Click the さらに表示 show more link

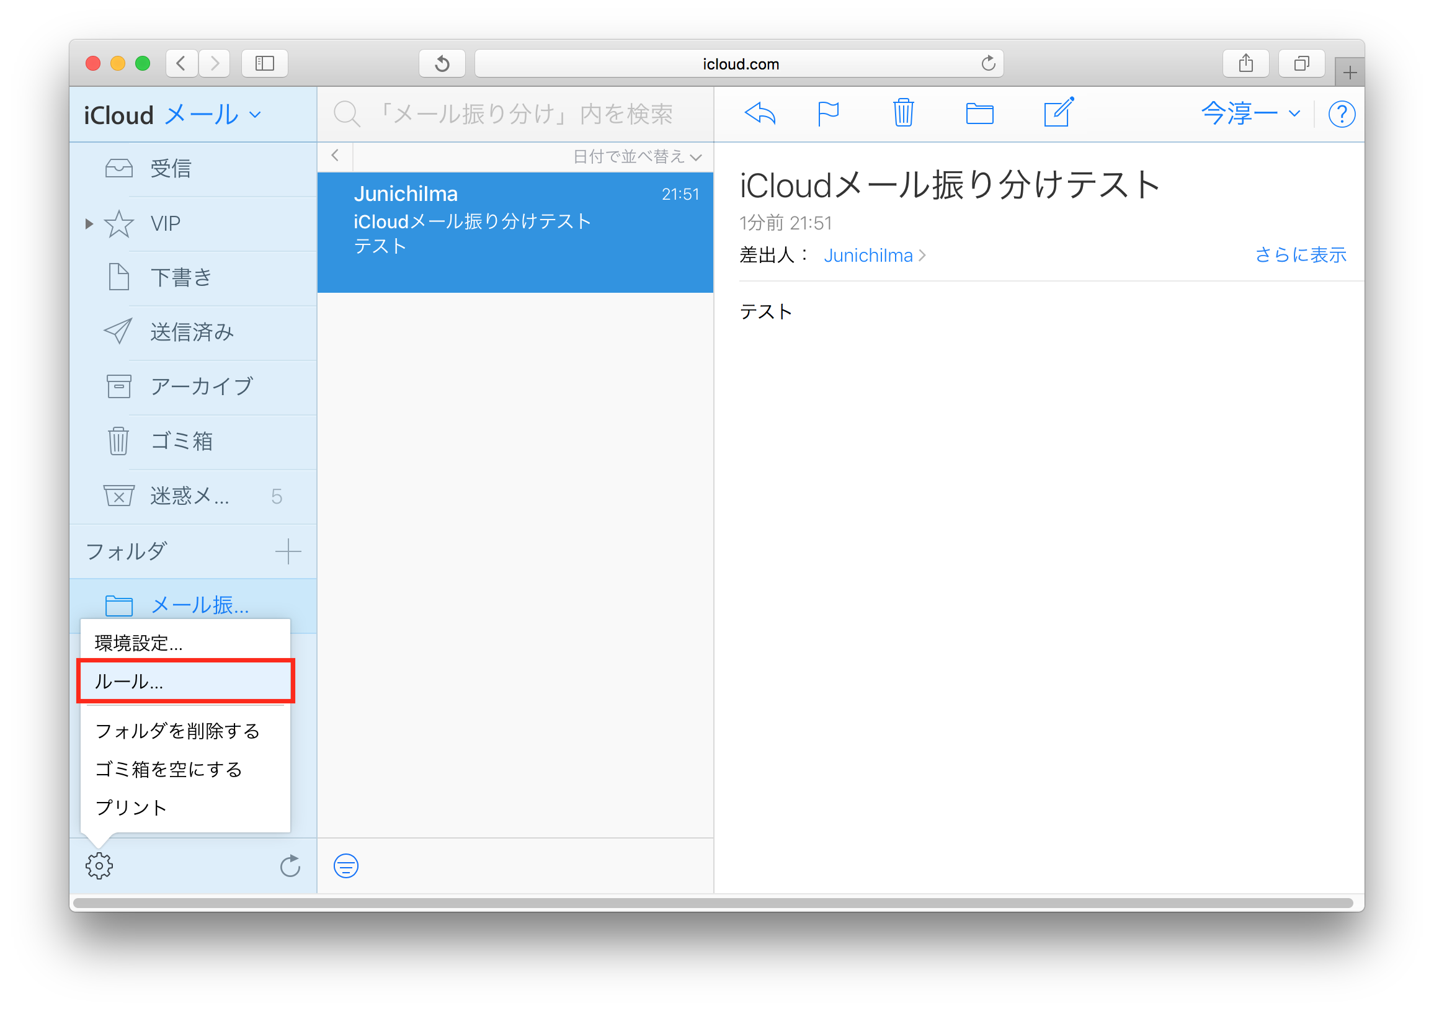point(1301,256)
